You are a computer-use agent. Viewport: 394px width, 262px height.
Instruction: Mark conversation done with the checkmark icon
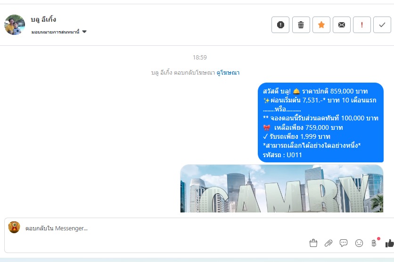tap(382, 25)
